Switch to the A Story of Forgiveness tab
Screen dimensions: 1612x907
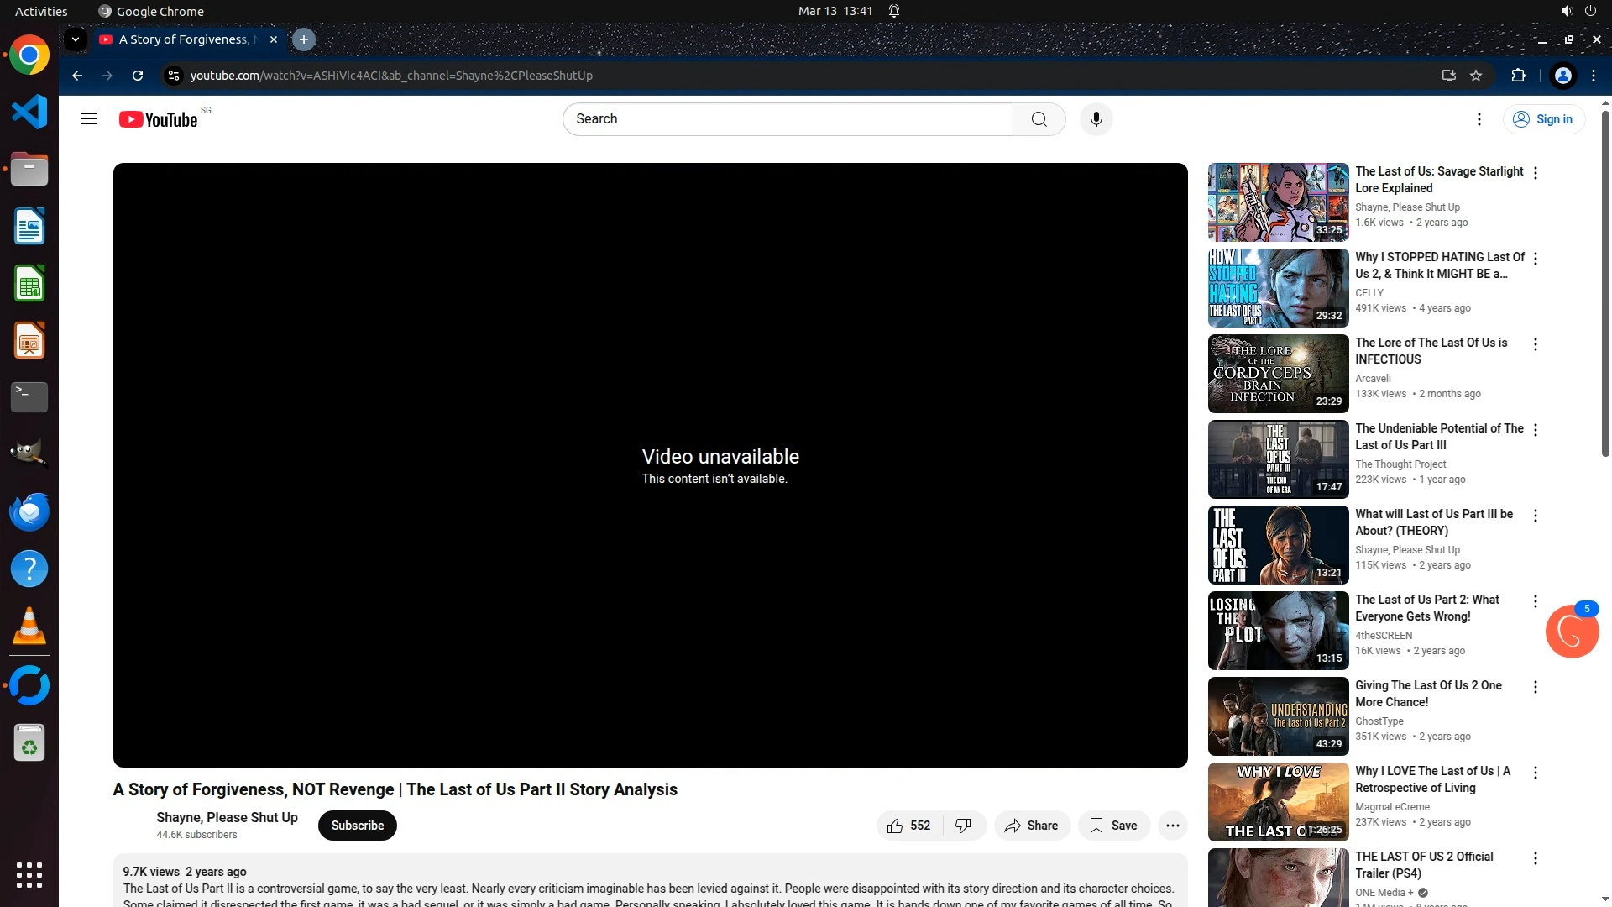[x=185, y=39]
